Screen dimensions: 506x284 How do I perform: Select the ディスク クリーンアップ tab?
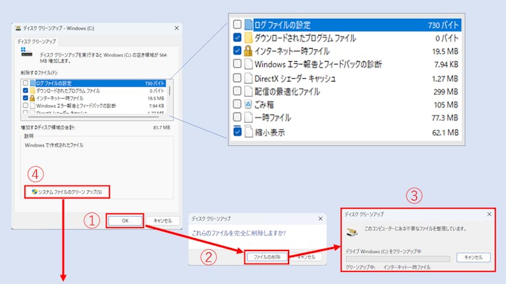[36, 41]
